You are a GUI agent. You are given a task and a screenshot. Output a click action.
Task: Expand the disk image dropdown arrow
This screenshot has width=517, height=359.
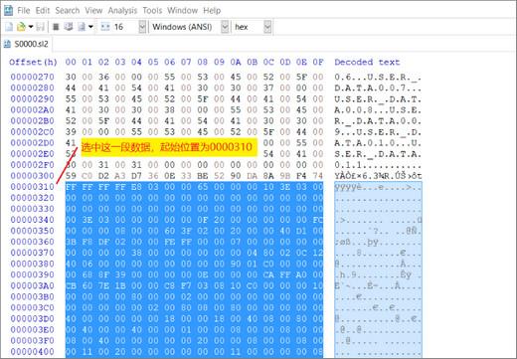click(x=90, y=27)
